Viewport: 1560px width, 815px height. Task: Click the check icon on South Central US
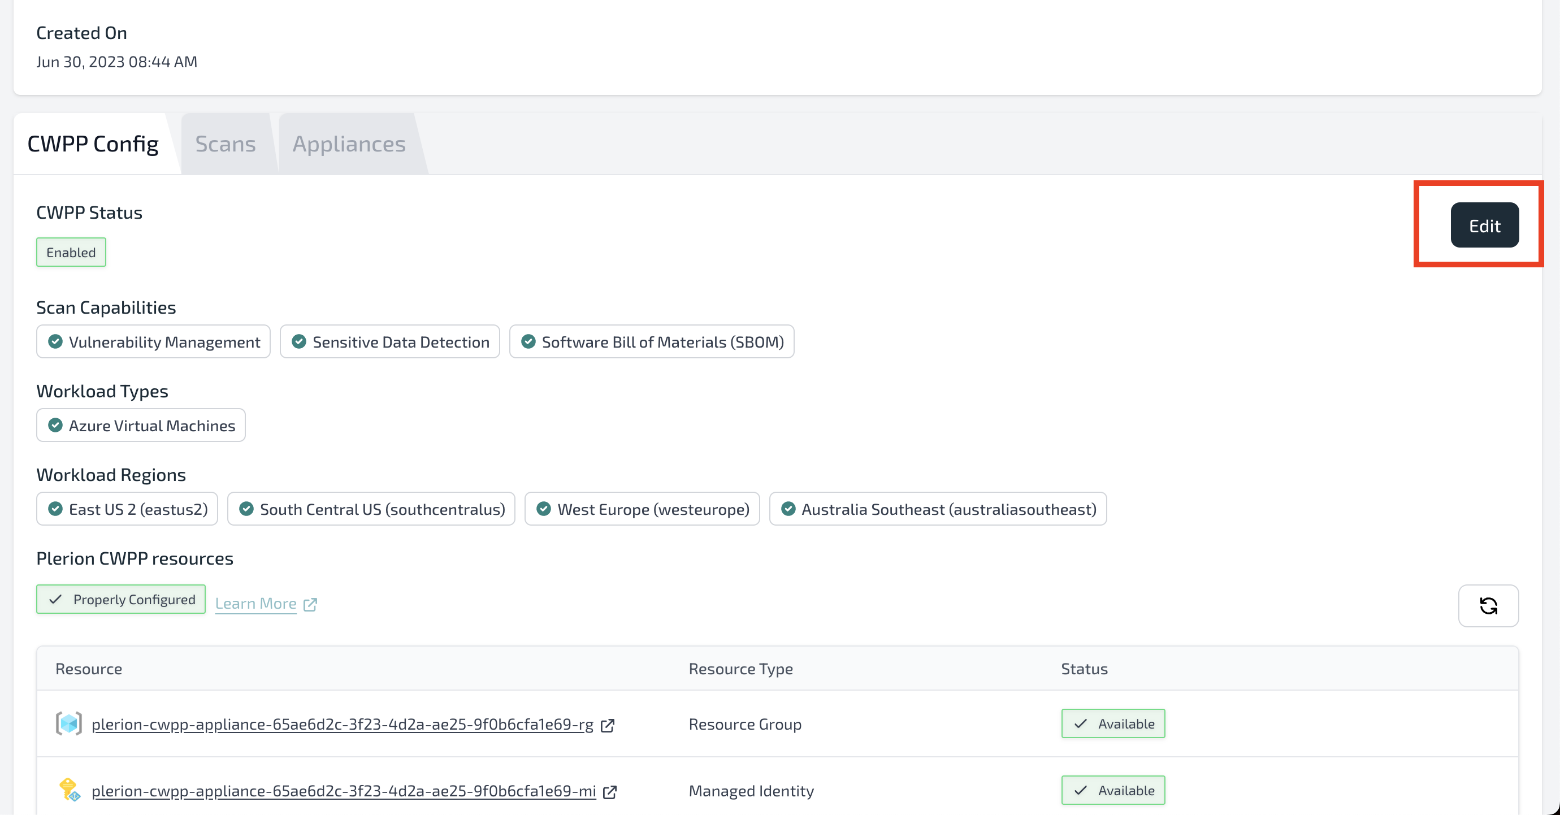246,509
